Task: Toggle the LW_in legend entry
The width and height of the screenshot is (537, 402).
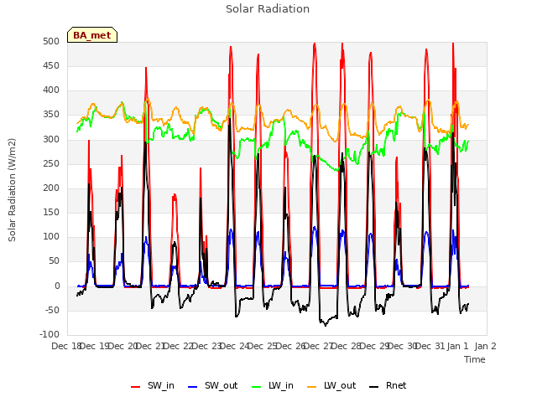Action: coord(273,385)
